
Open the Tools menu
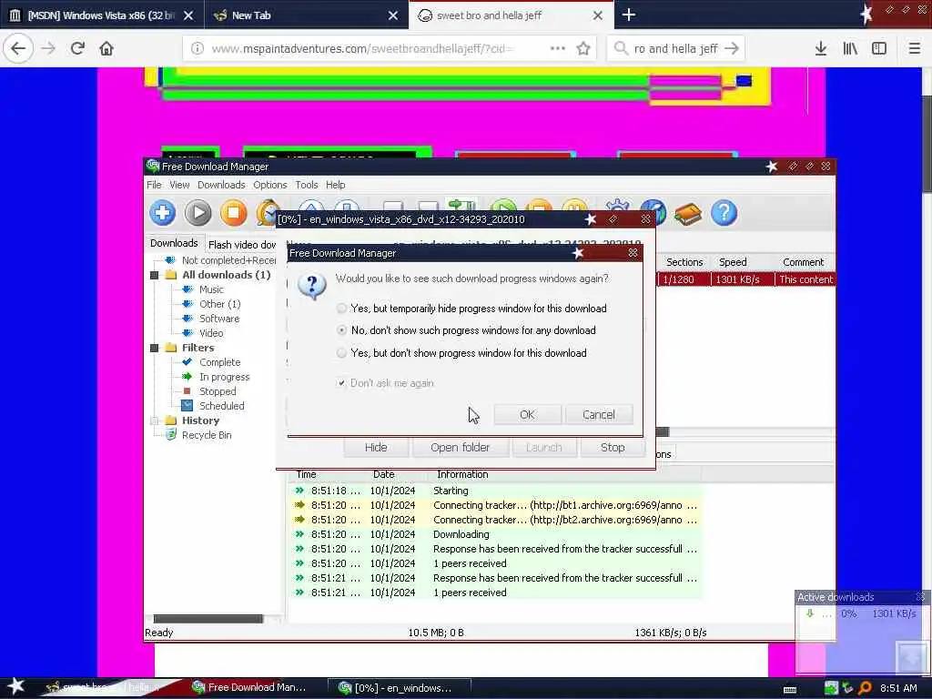tap(307, 185)
